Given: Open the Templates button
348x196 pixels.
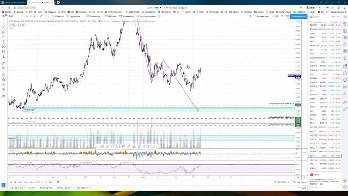Looking at the screenshot, I should pyautogui.click(x=111, y=16).
